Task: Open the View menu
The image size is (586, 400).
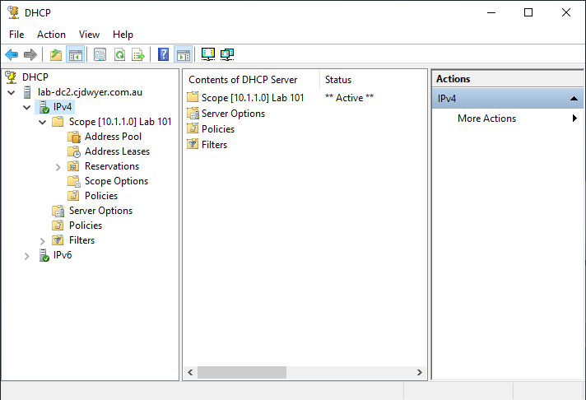Action: coord(89,35)
